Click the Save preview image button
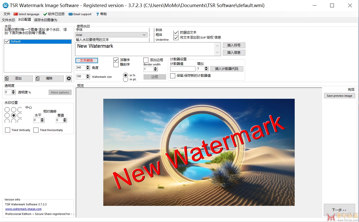359x222 pixels. pos(339,96)
